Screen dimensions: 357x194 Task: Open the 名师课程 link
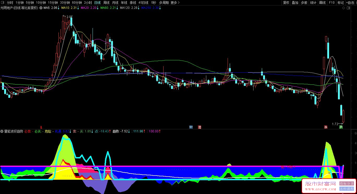347,189
